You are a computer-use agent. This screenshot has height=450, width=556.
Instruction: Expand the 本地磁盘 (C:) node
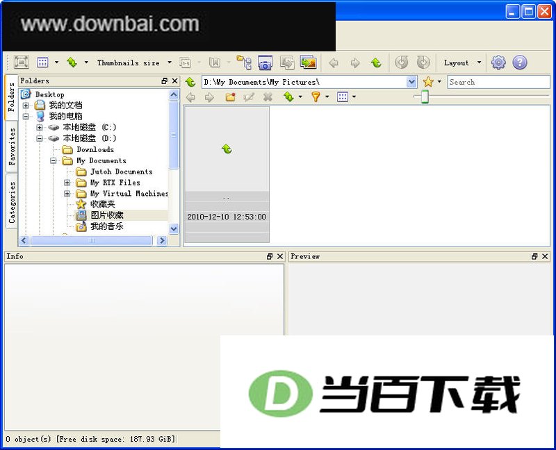coord(40,127)
